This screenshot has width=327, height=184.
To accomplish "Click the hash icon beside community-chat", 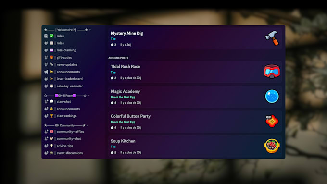I will (x=46, y=138).
